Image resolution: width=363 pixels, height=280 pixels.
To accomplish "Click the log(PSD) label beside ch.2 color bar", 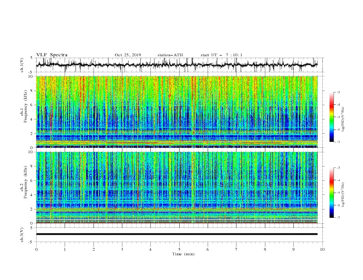I will [344, 195].
